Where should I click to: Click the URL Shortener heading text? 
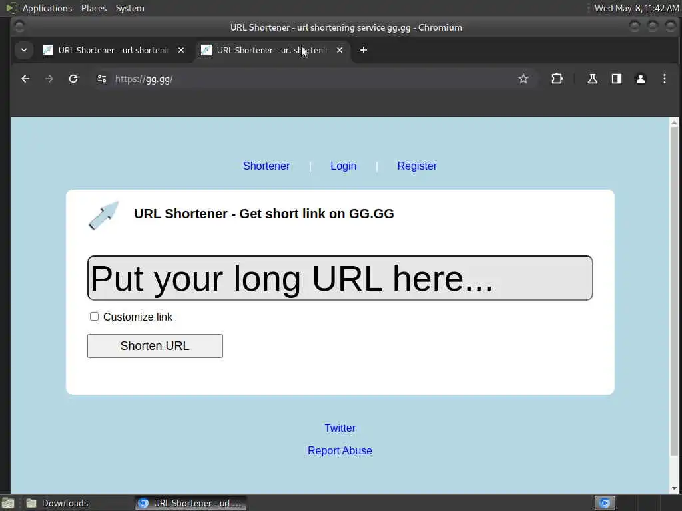pyautogui.click(x=264, y=214)
